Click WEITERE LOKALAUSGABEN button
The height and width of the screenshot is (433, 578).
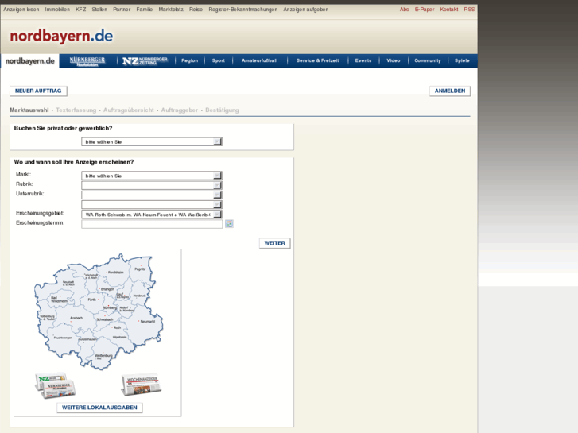pyautogui.click(x=99, y=408)
